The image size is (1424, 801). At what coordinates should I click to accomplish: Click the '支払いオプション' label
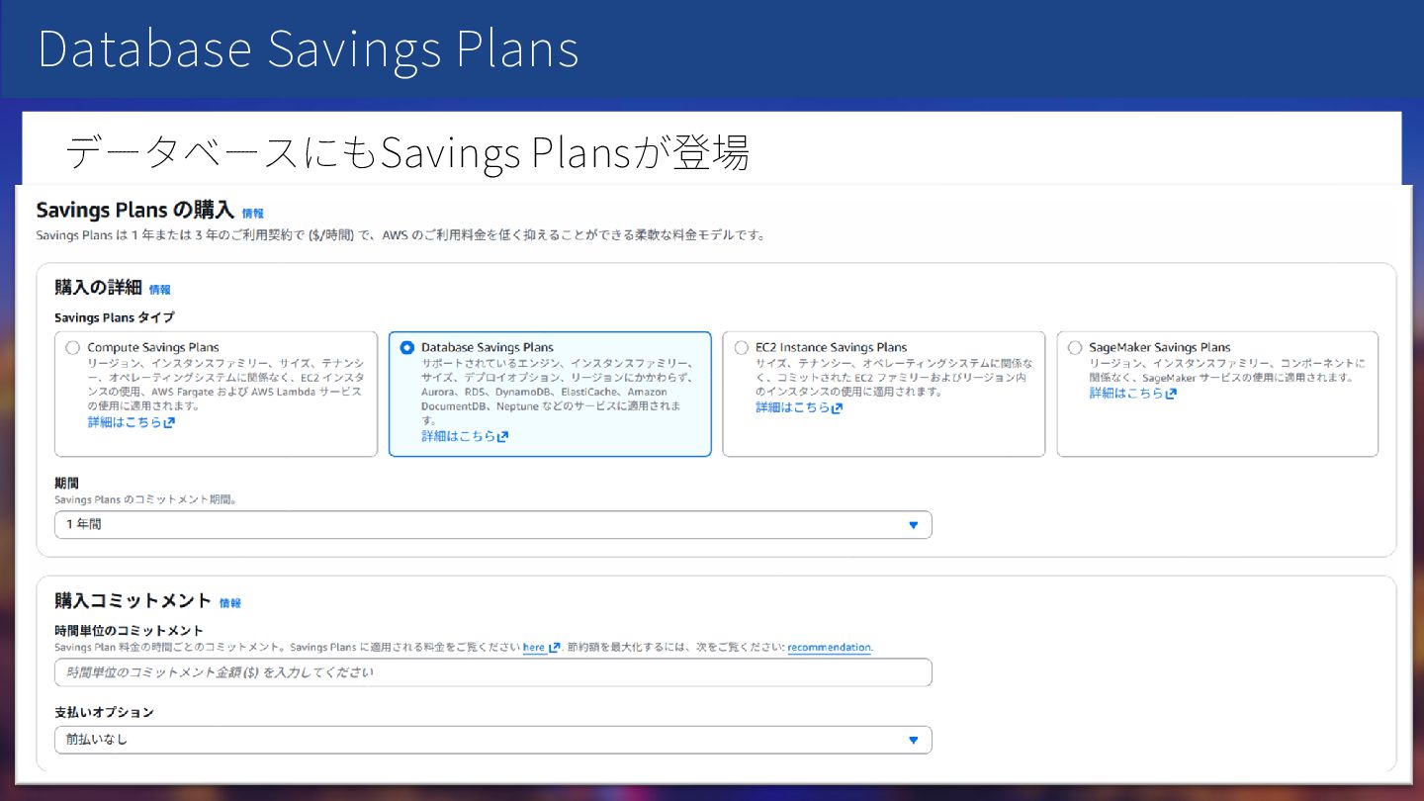(x=104, y=712)
